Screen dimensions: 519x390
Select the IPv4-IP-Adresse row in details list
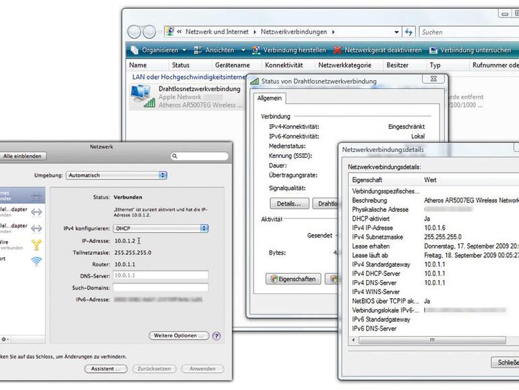(x=434, y=228)
